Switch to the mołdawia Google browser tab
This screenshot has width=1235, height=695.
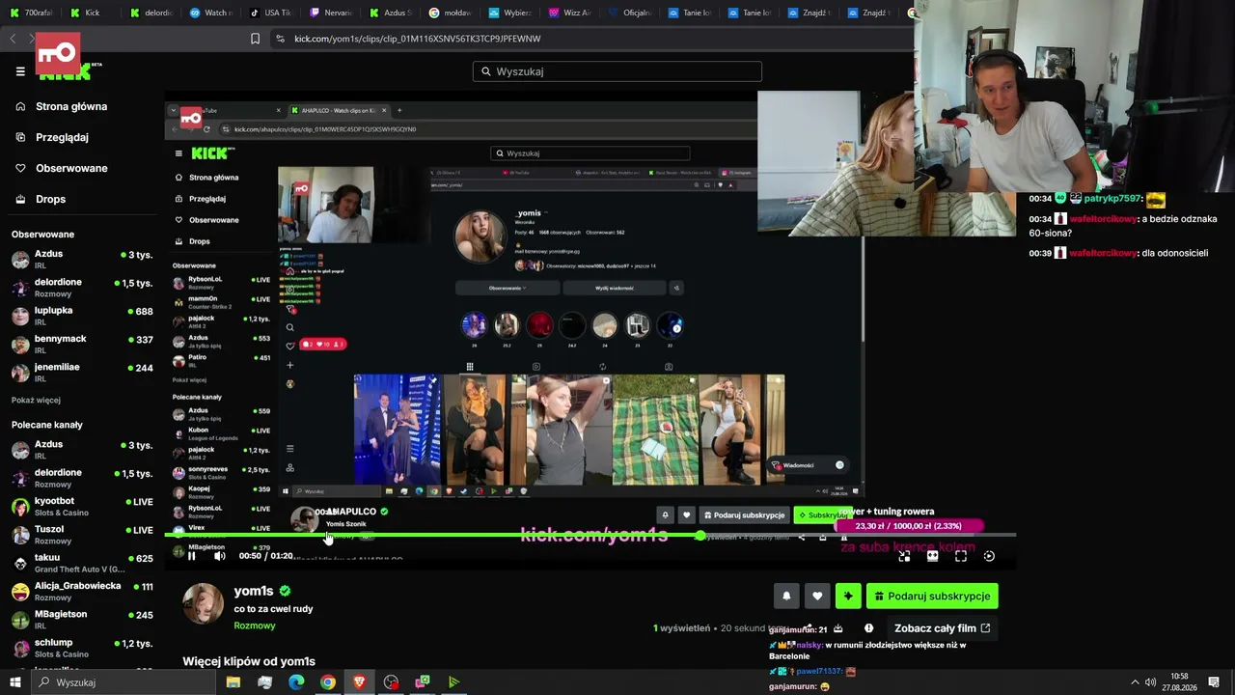450,13
